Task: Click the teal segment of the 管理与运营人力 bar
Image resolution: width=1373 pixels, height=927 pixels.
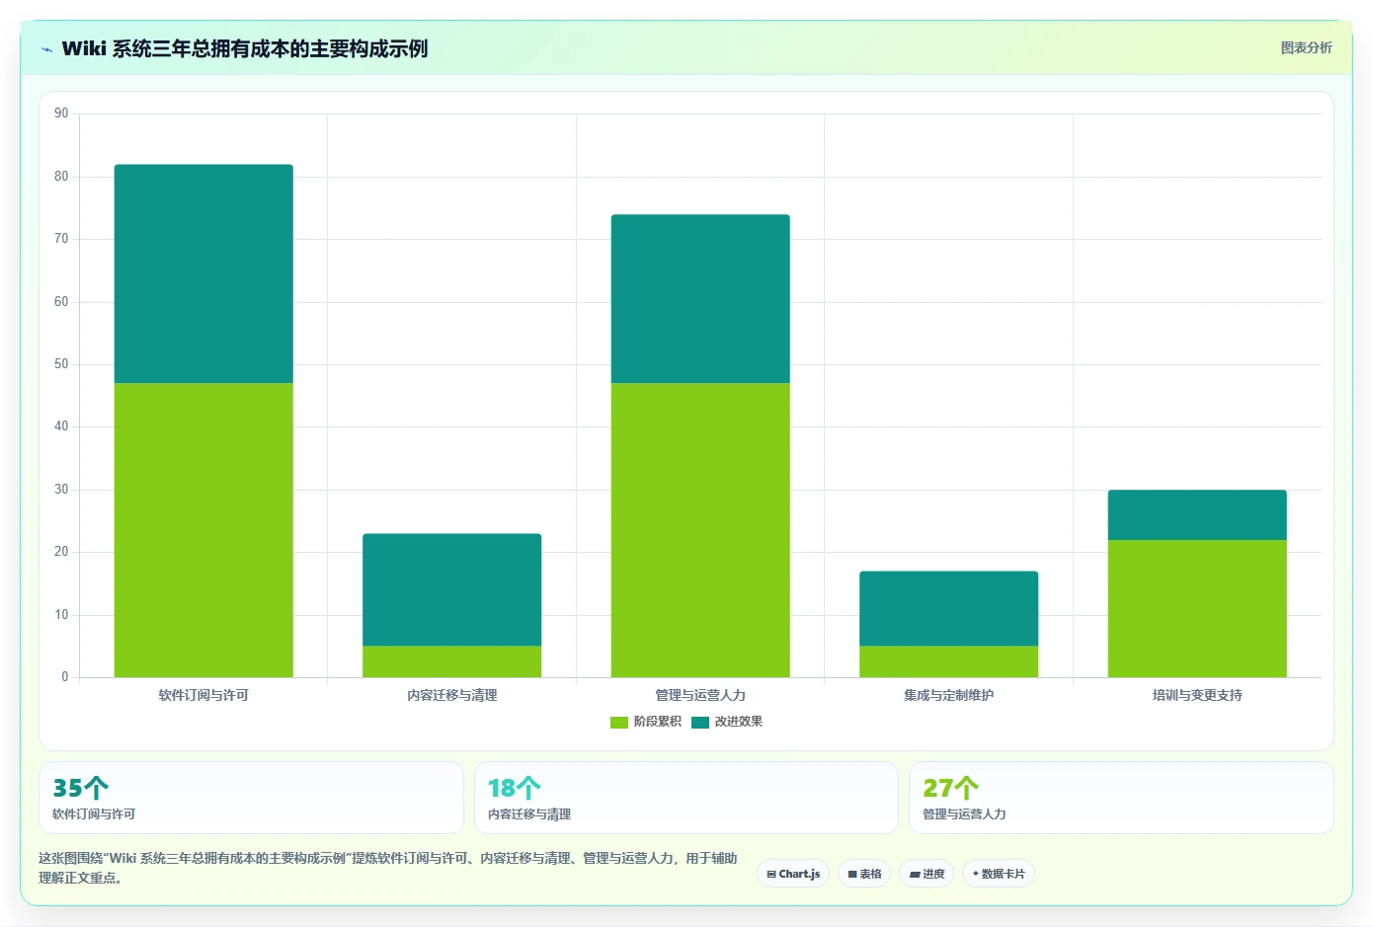Action: pyautogui.click(x=700, y=298)
